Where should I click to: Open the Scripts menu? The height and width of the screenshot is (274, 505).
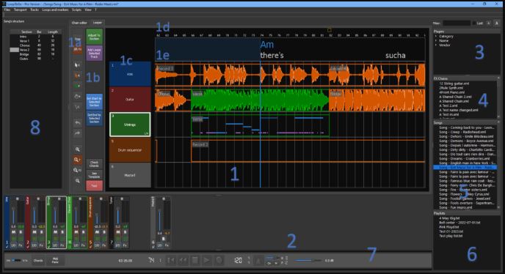(76, 10)
